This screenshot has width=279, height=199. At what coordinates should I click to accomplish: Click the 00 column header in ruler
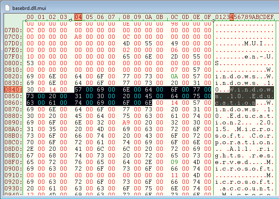[30, 17]
